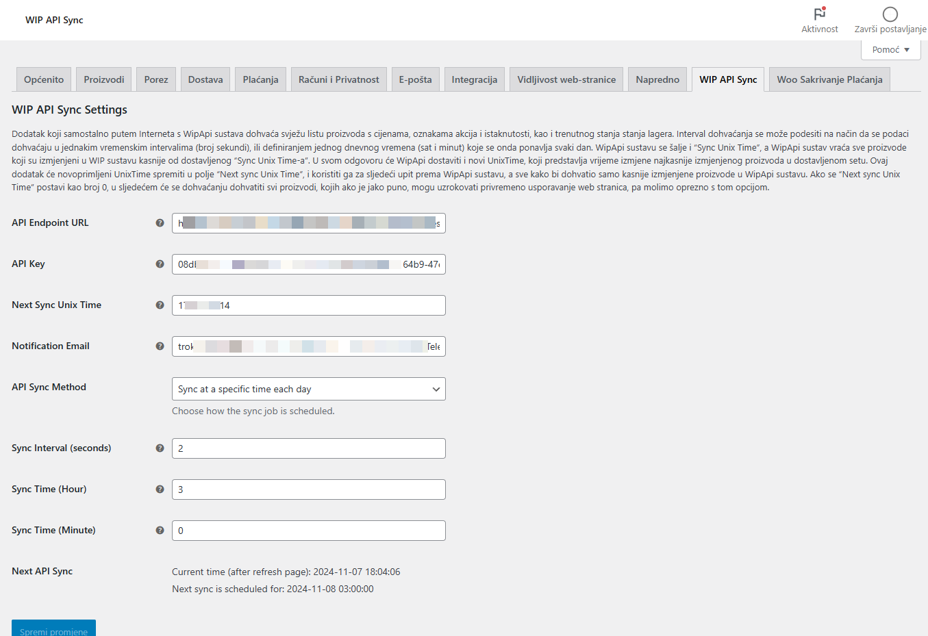This screenshot has width=928, height=636.
Task: Click help icon beside API Key
Action: [160, 264]
